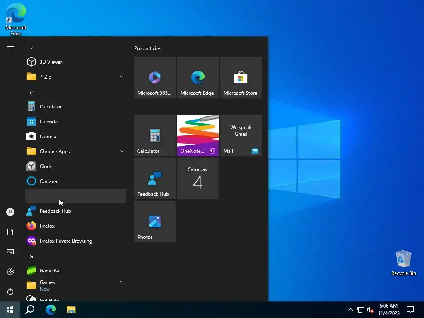The width and height of the screenshot is (424, 318).
Task: Click the Windows Start button
Action: 10,310
